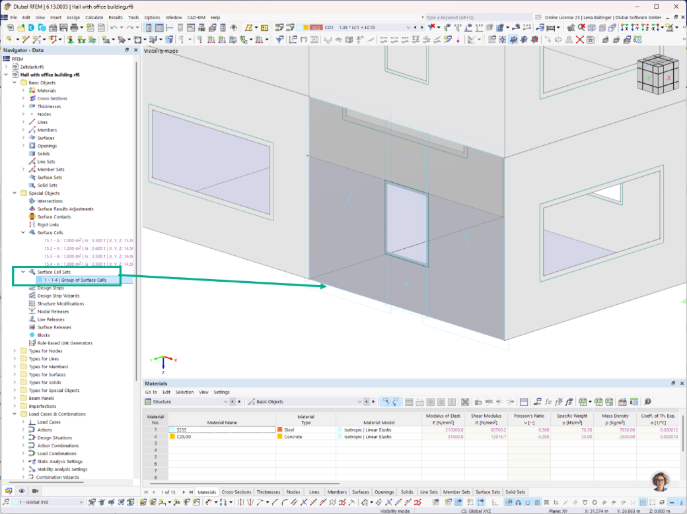
Task: Open the Go To menu in the Materials panel
Action: pyautogui.click(x=151, y=393)
